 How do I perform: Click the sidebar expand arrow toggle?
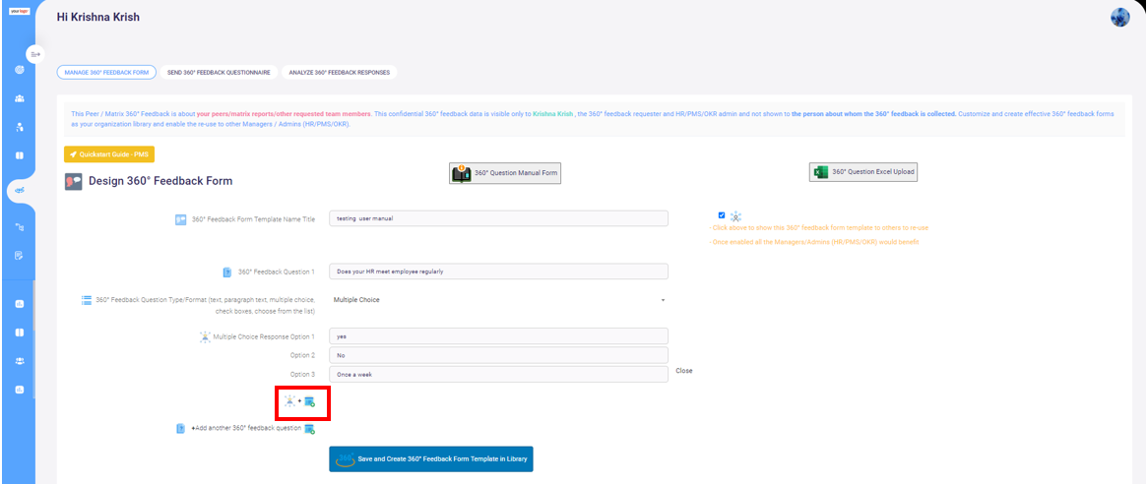coord(34,54)
